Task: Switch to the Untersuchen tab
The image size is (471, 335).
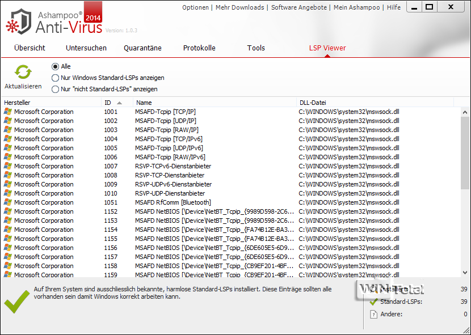Action: [x=86, y=48]
